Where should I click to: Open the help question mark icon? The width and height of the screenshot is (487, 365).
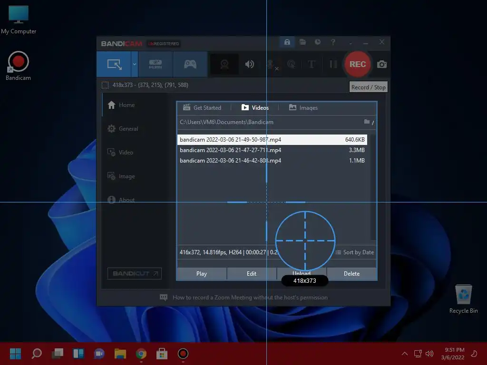[x=333, y=42]
